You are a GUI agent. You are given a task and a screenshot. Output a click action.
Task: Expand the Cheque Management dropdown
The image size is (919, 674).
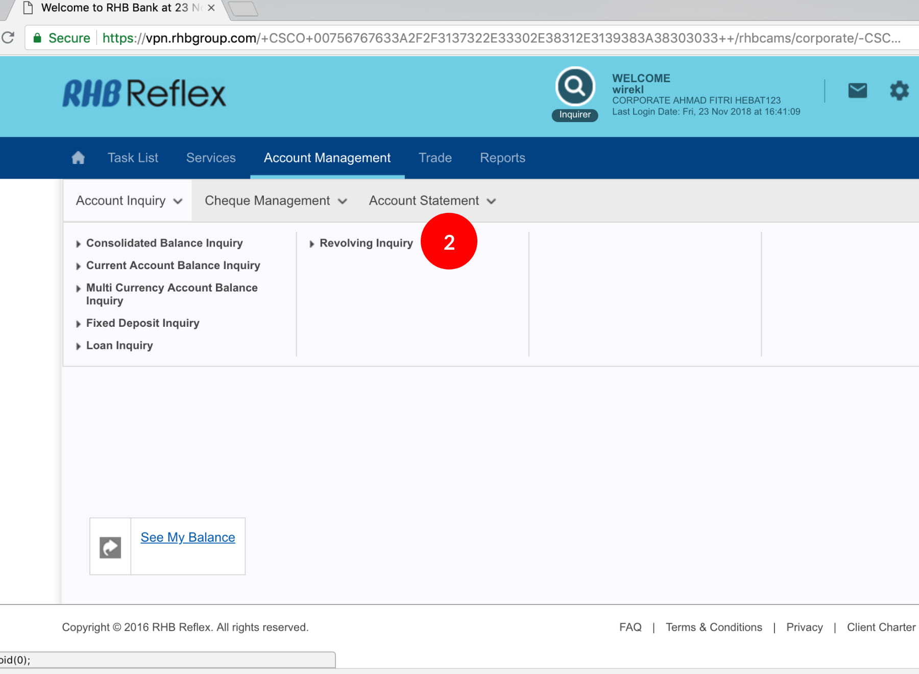point(276,201)
